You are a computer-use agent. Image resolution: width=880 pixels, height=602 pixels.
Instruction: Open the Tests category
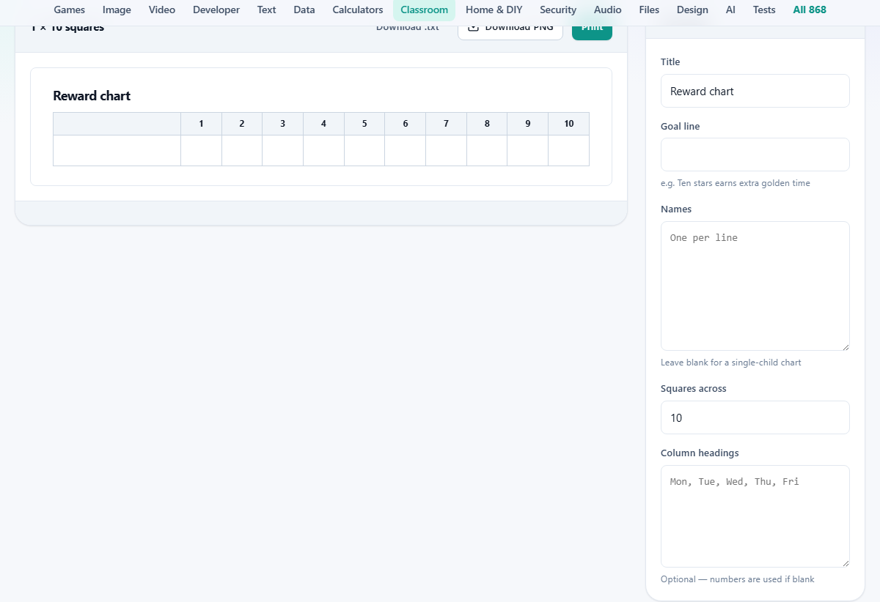click(x=764, y=10)
